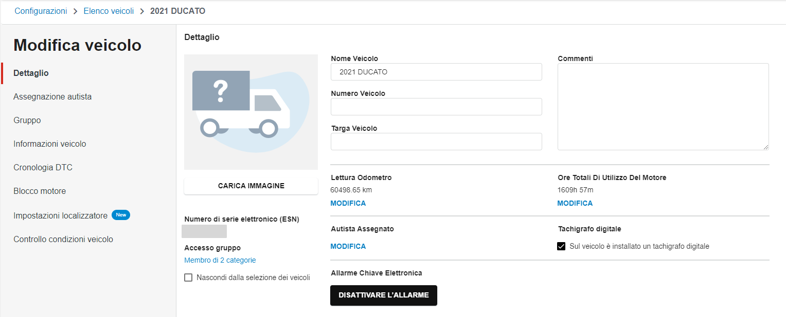Screen dimensions: 786x317
Task: Select the Dettaglio section in sidebar
Action: [31, 73]
